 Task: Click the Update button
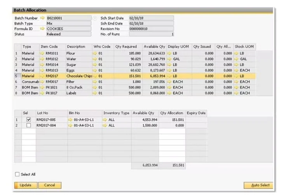(x=26, y=185)
